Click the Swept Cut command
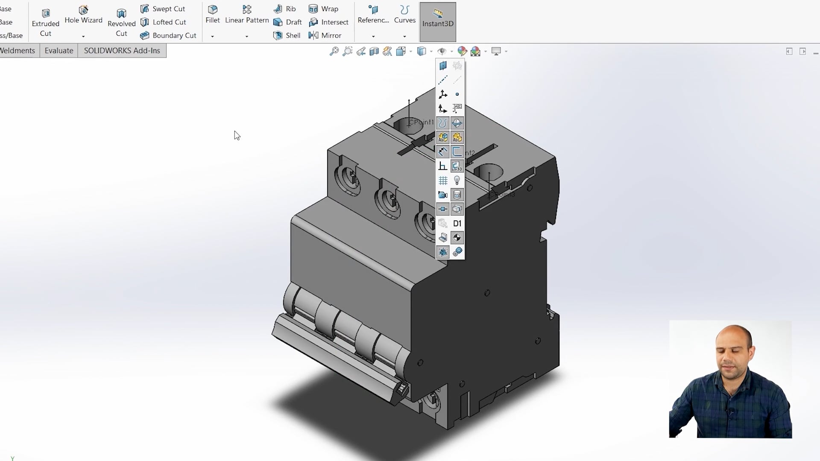Screen dimensions: 820x461 click(x=164, y=9)
